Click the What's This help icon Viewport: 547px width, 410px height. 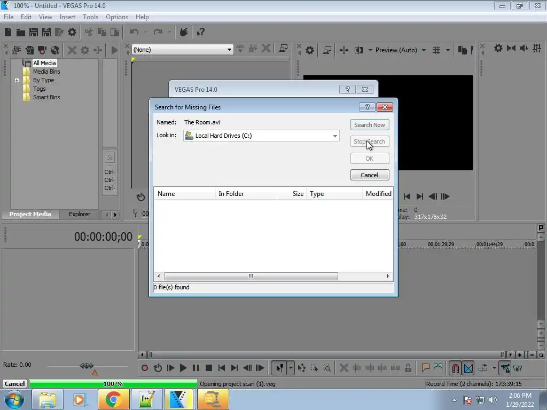(200, 32)
